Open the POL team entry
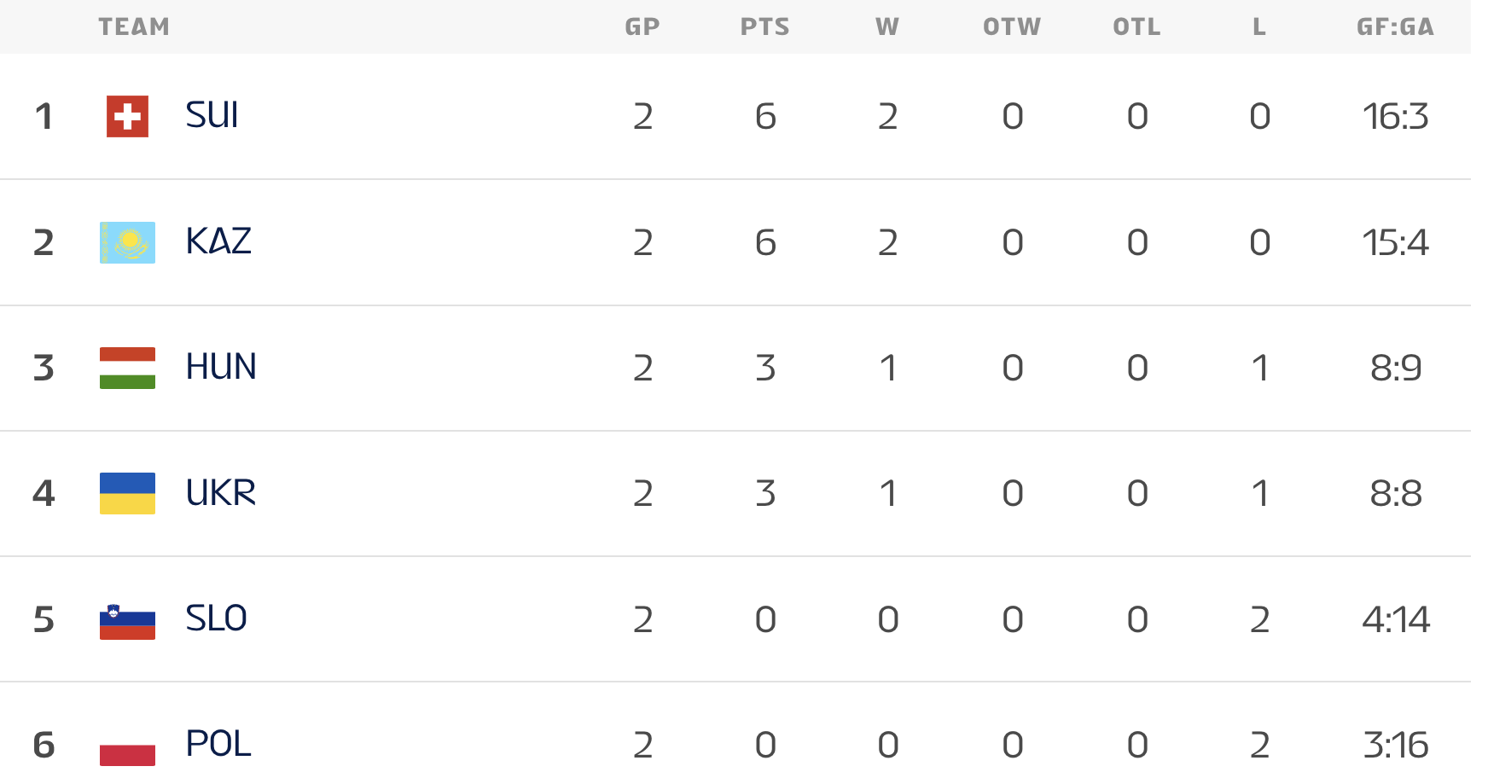Viewport: 1488px width, 778px height. coord(218,744)
